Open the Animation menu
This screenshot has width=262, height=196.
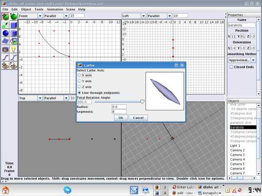point(55,9)
